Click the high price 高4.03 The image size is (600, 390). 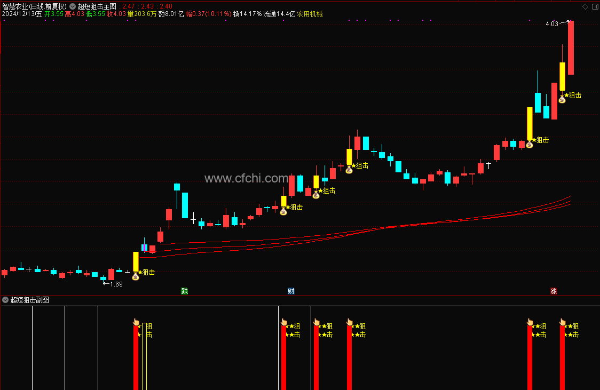pos(74,14)
